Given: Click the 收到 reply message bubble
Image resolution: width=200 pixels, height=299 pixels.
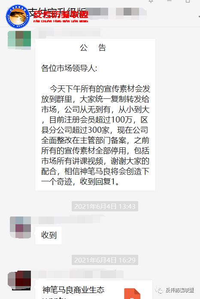Looking at the screenshot, I should point(48,235).
